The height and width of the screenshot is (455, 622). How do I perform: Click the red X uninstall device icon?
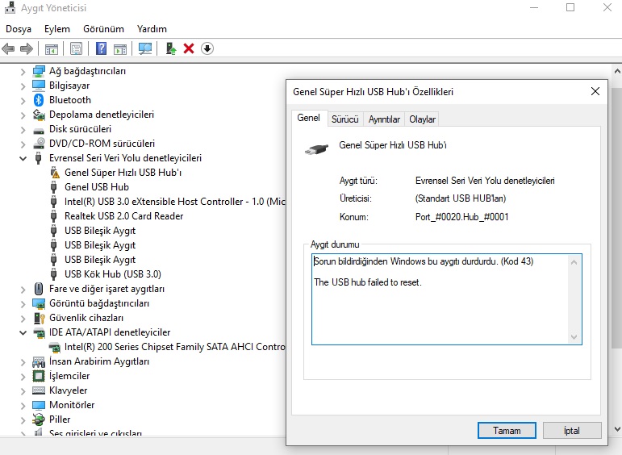[189, 48]
